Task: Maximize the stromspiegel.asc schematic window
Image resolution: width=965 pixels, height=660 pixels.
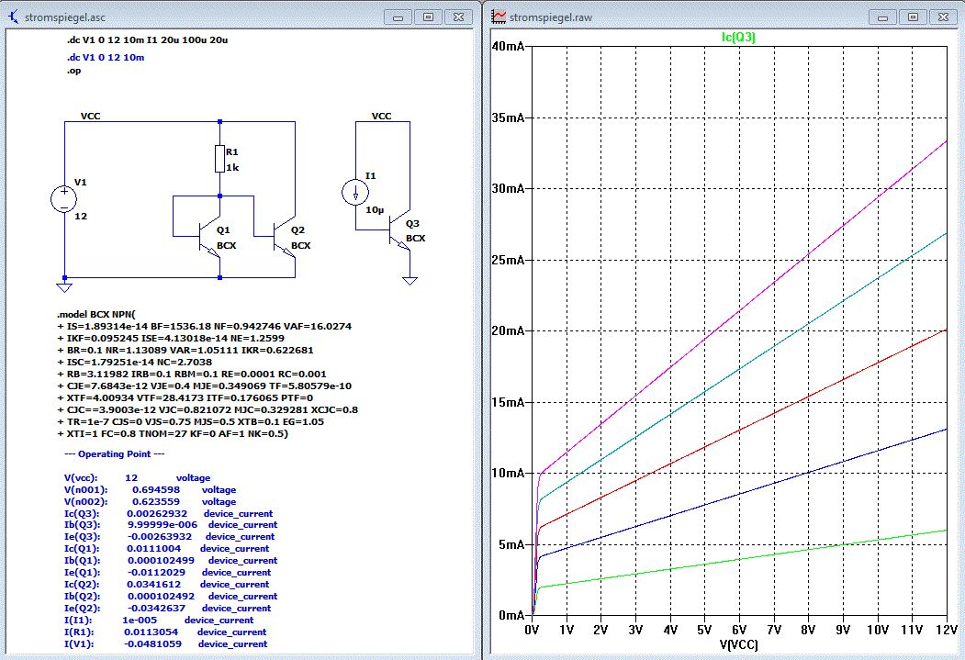Action: 428,17
